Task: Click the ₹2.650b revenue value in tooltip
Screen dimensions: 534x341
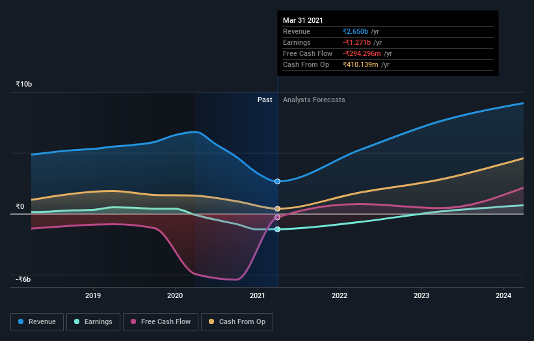Action: click(x=355, y=31)
